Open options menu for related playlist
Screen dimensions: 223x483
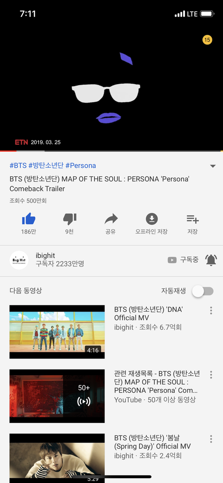click(x=211, y=375)
